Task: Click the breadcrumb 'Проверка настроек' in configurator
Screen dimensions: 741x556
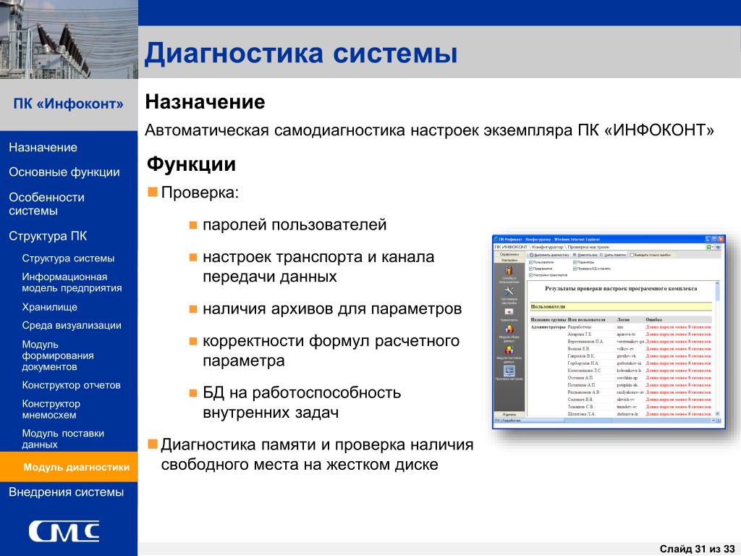Action: click(588, 247)
